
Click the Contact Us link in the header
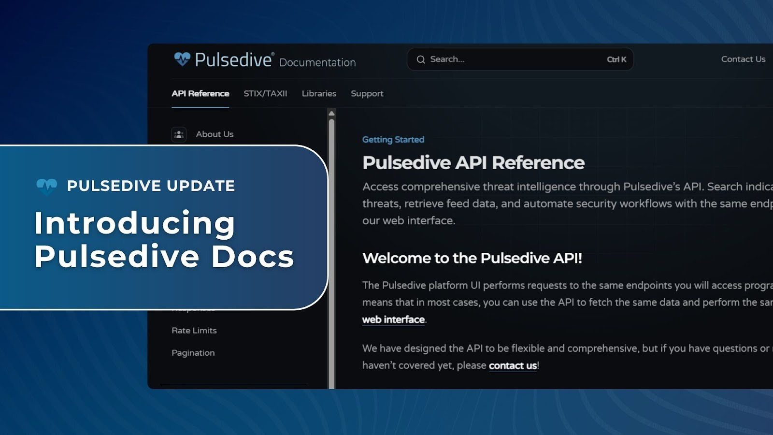coord(743,58)
